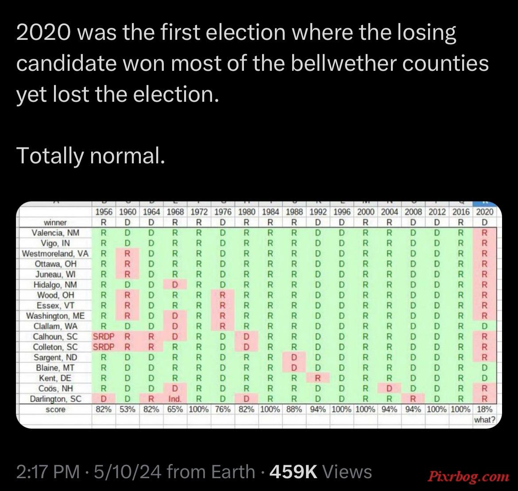Click the 2:17 PM timestamp
Screen dimensions: 518x491
pyautogui.click(x=48, y=472)
